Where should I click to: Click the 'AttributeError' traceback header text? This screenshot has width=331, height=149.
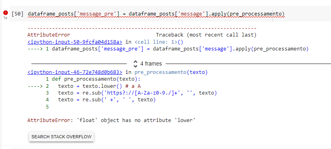point(49,35)
